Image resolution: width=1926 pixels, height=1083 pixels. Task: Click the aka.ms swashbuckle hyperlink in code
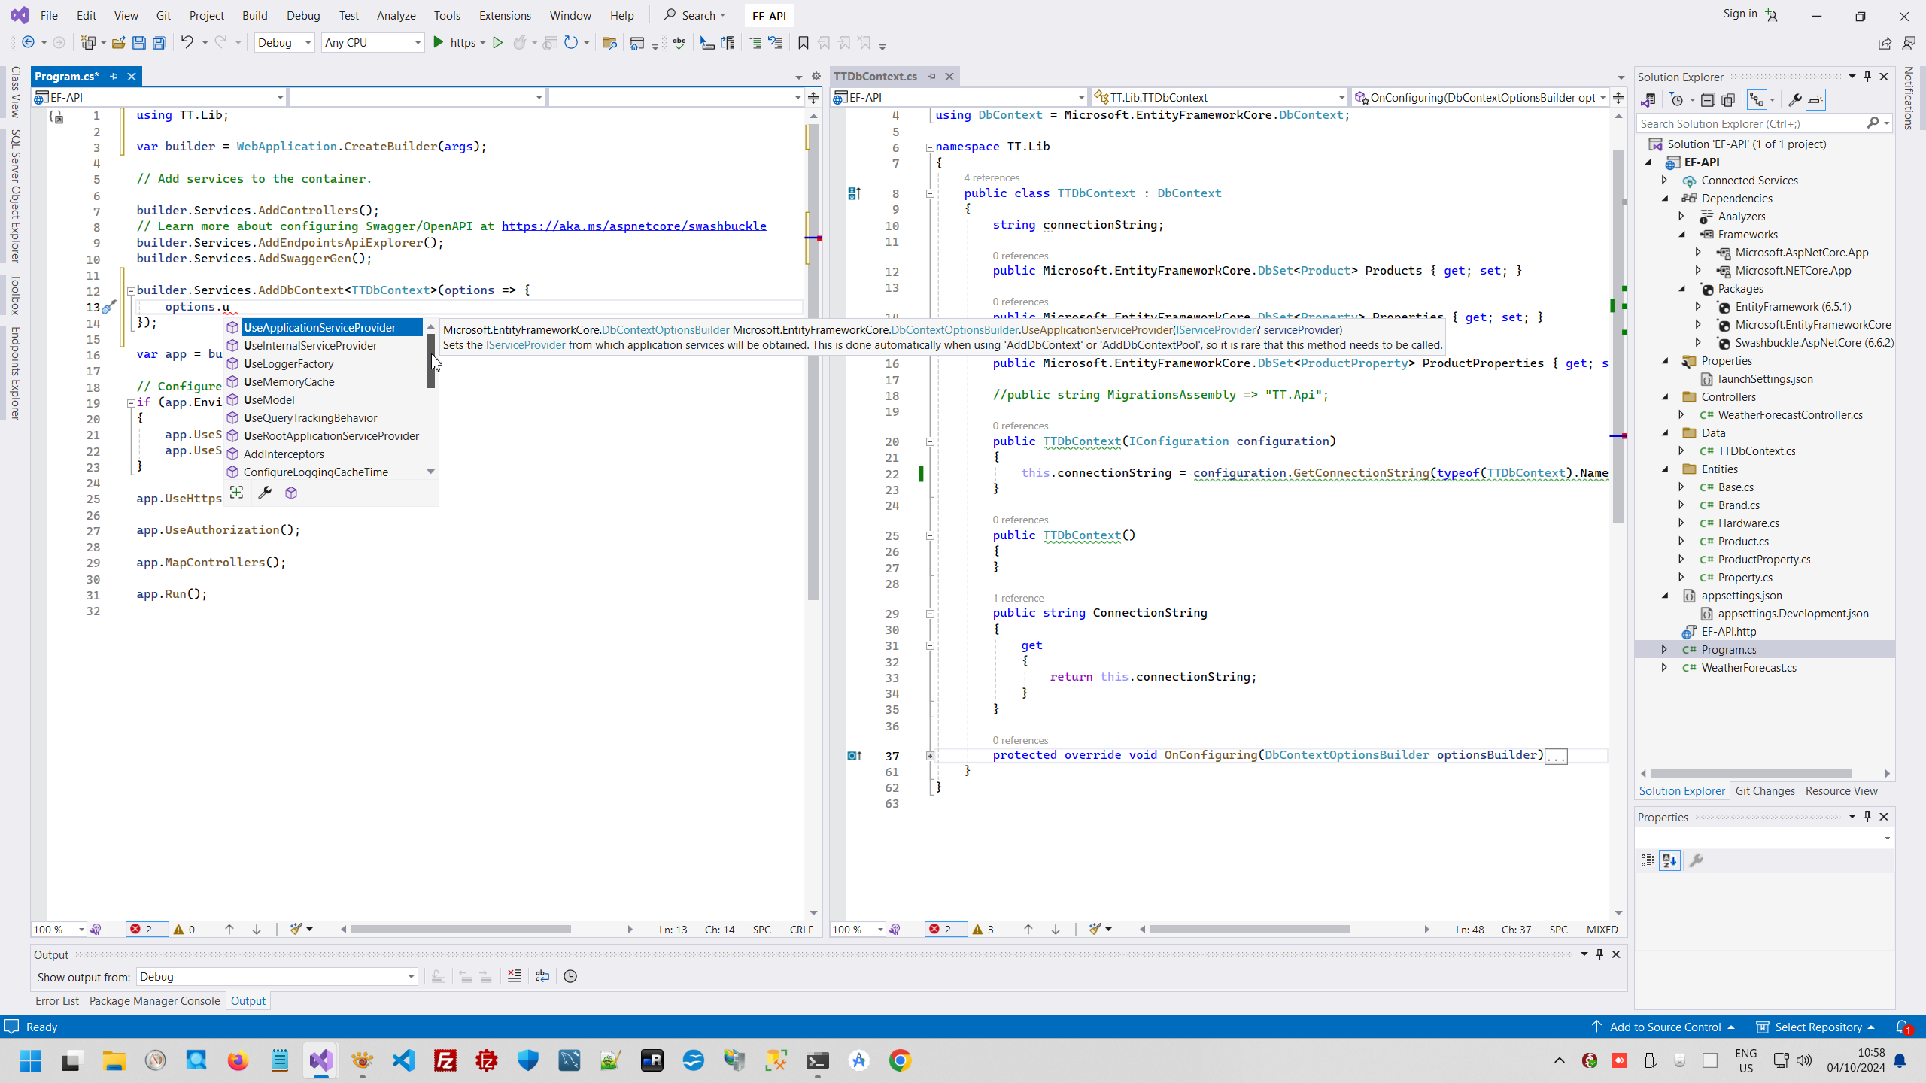tap(633, 226)
